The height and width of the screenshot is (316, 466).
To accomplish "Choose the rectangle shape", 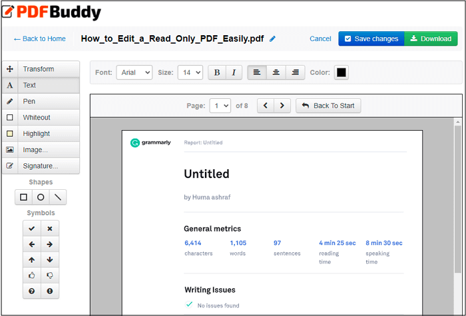I will point(23,197).
